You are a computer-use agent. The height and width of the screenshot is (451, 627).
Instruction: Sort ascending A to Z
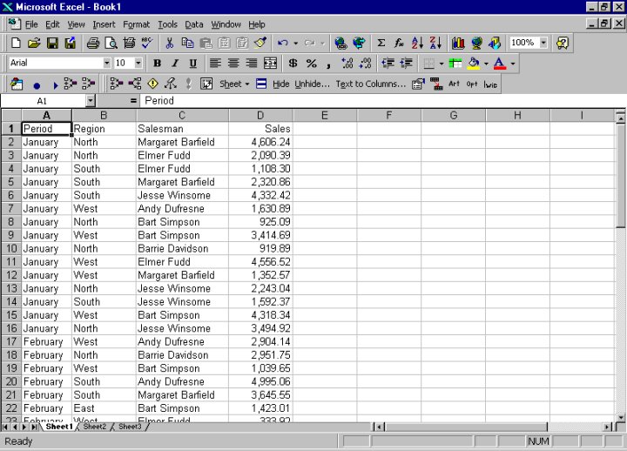coord(417,43)
